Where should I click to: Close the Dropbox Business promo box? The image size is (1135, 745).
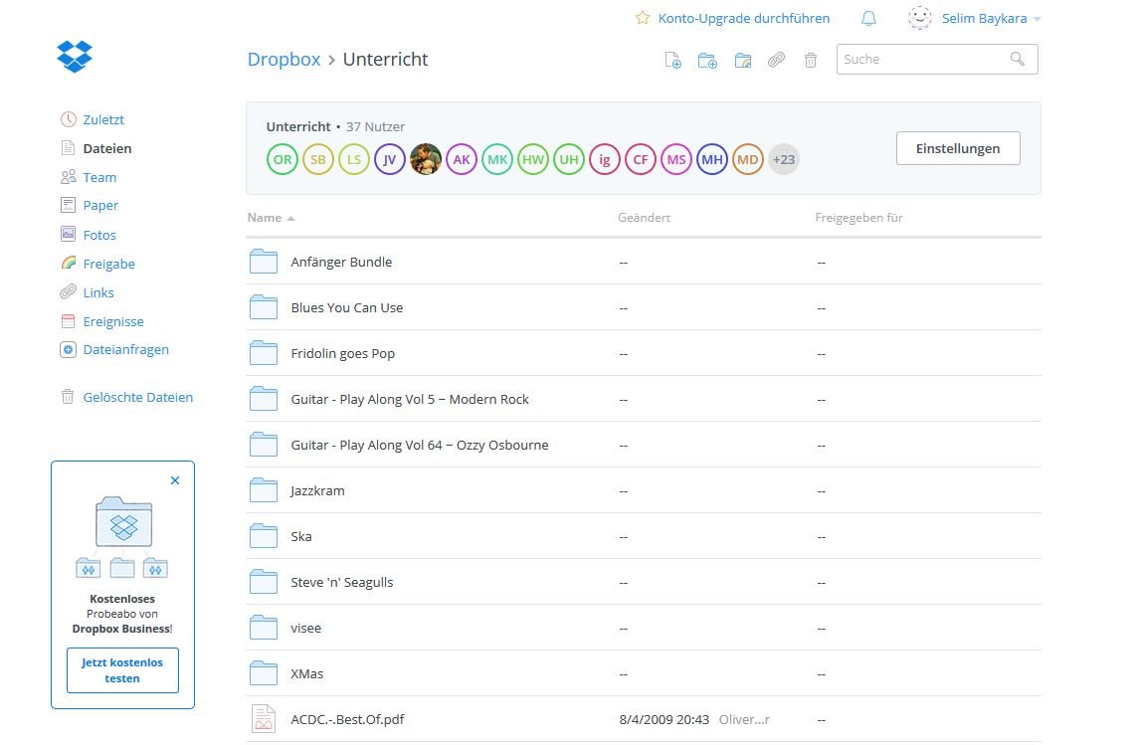174,480
